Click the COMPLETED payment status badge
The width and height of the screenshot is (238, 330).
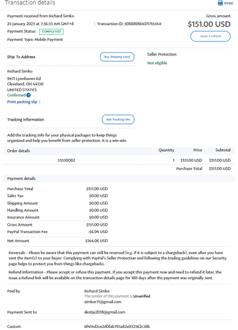click(52, 32)
